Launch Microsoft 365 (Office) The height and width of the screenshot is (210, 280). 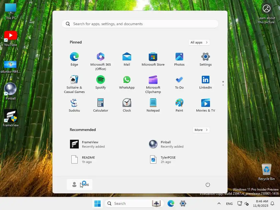101,61
